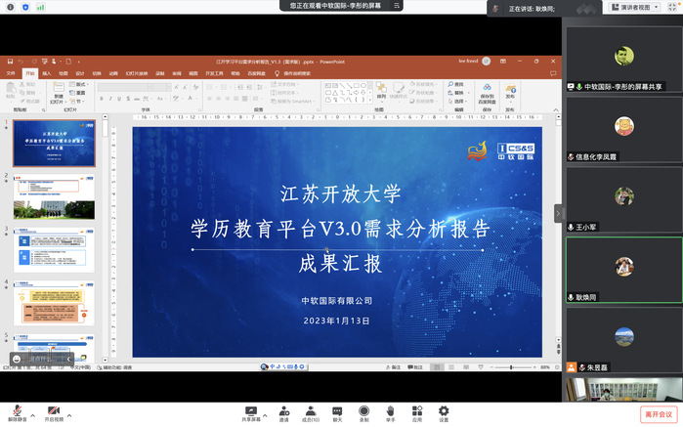Adjust the zoom slider in status bar

[x=511, y=367]
